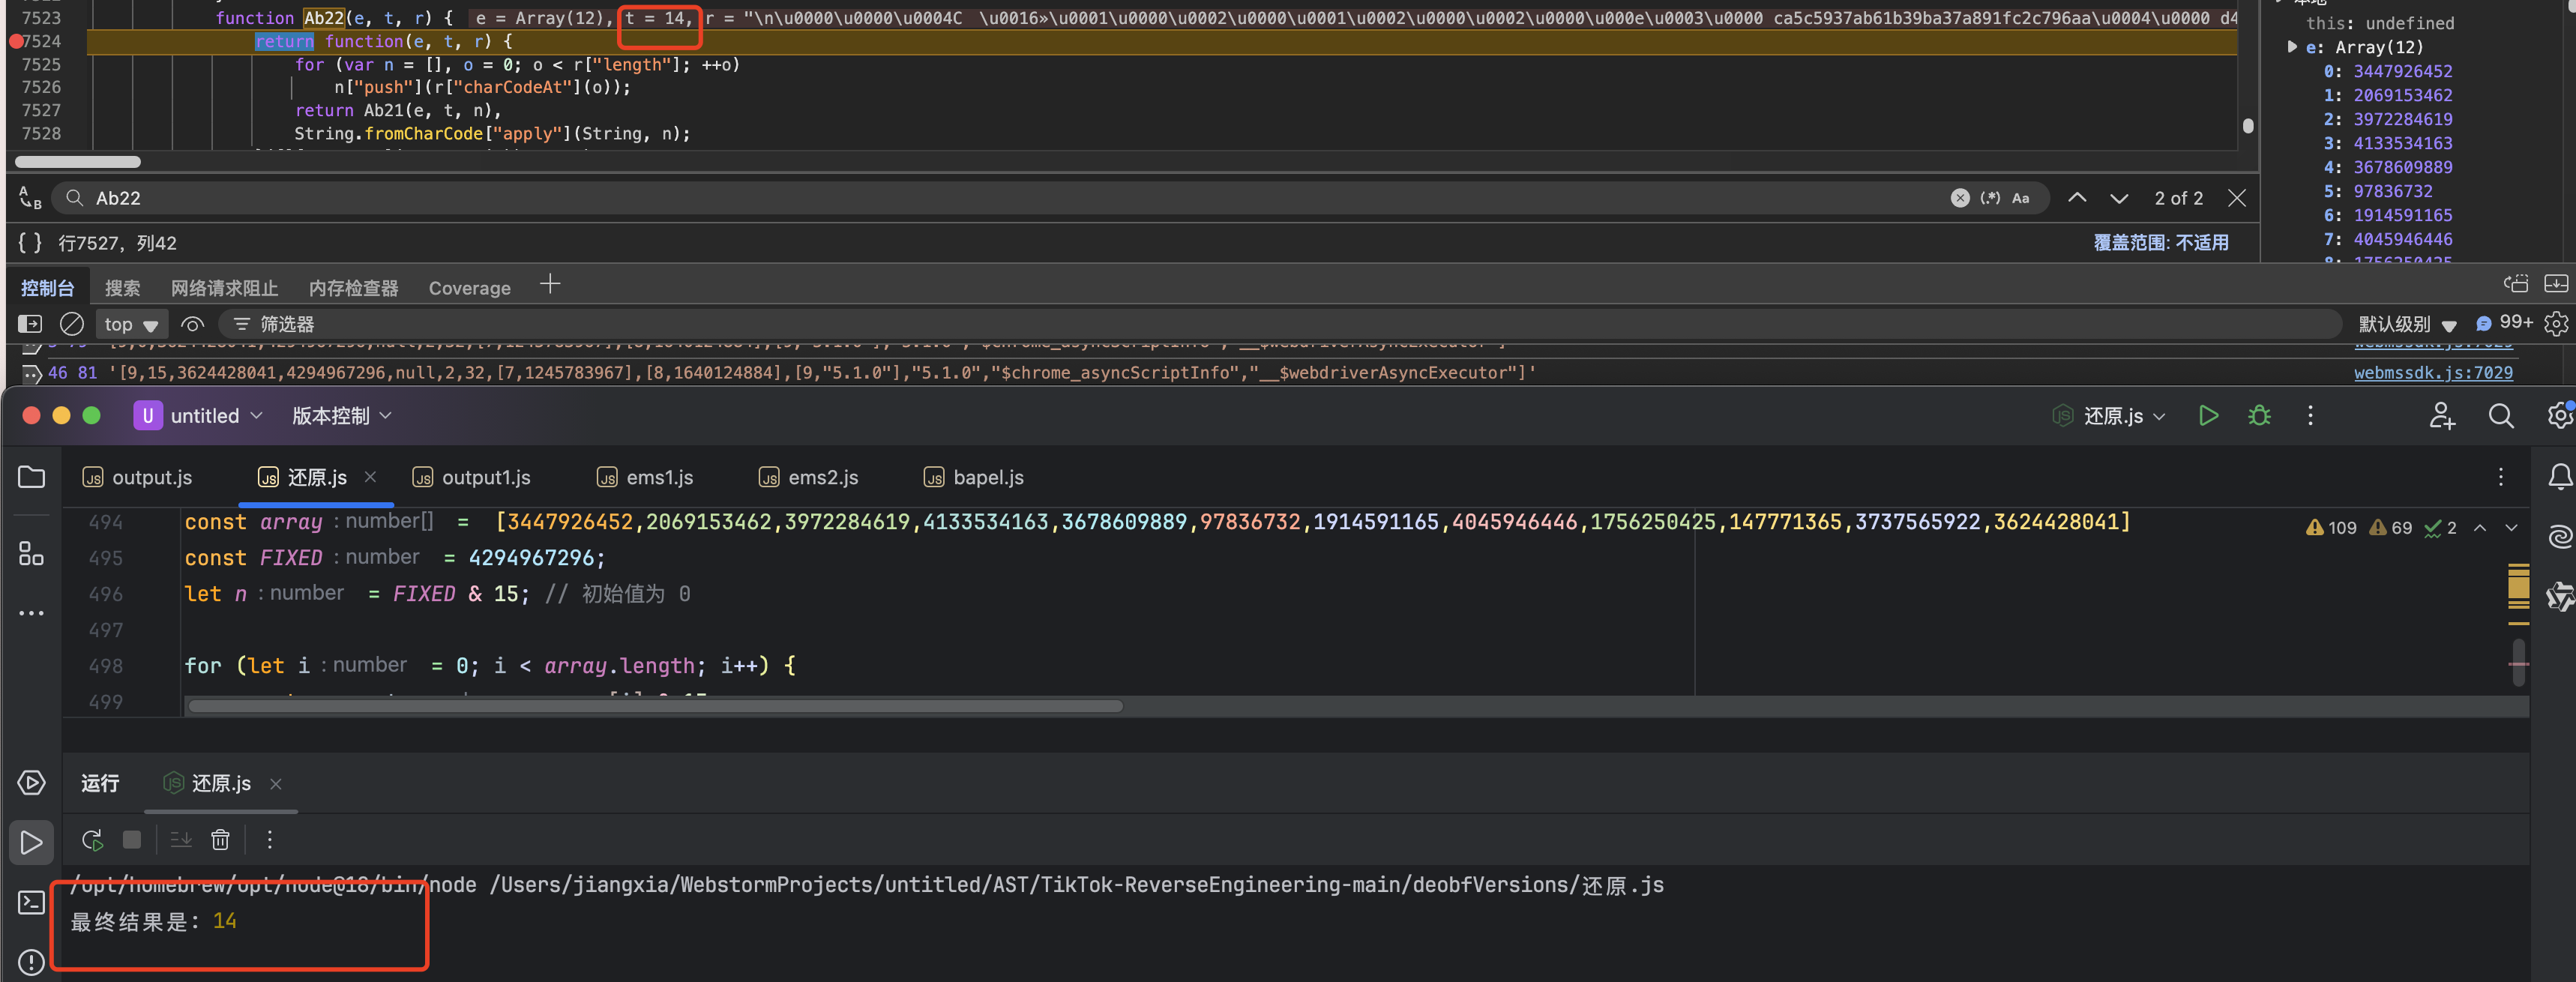Click the editor horizontal scrollbar
2576x982 pixels.
(x=655, y=706)
